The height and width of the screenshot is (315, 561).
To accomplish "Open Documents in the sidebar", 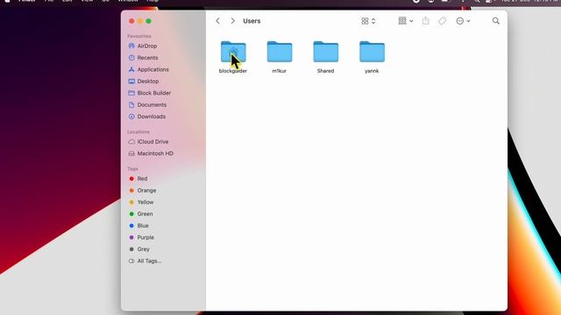I will 152,105.
